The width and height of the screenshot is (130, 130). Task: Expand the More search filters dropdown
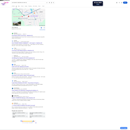[x=40, y=6]
